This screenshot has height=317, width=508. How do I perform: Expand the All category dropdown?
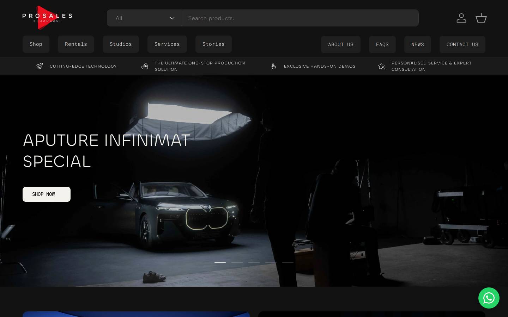tap(144, 18)
